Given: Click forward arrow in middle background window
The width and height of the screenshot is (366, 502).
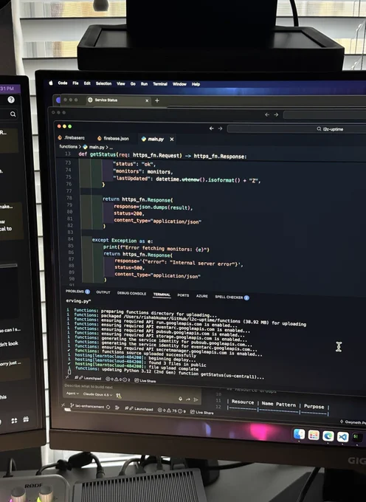Looking at the screenshot, I should [x=276, y=114].
